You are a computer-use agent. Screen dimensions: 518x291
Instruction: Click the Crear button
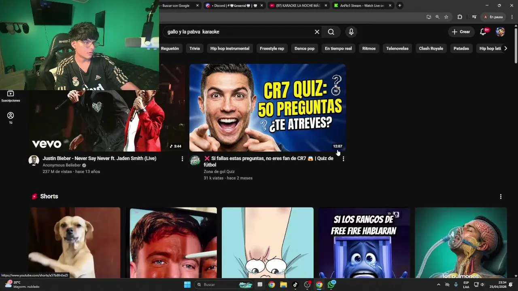coord(461,32)
